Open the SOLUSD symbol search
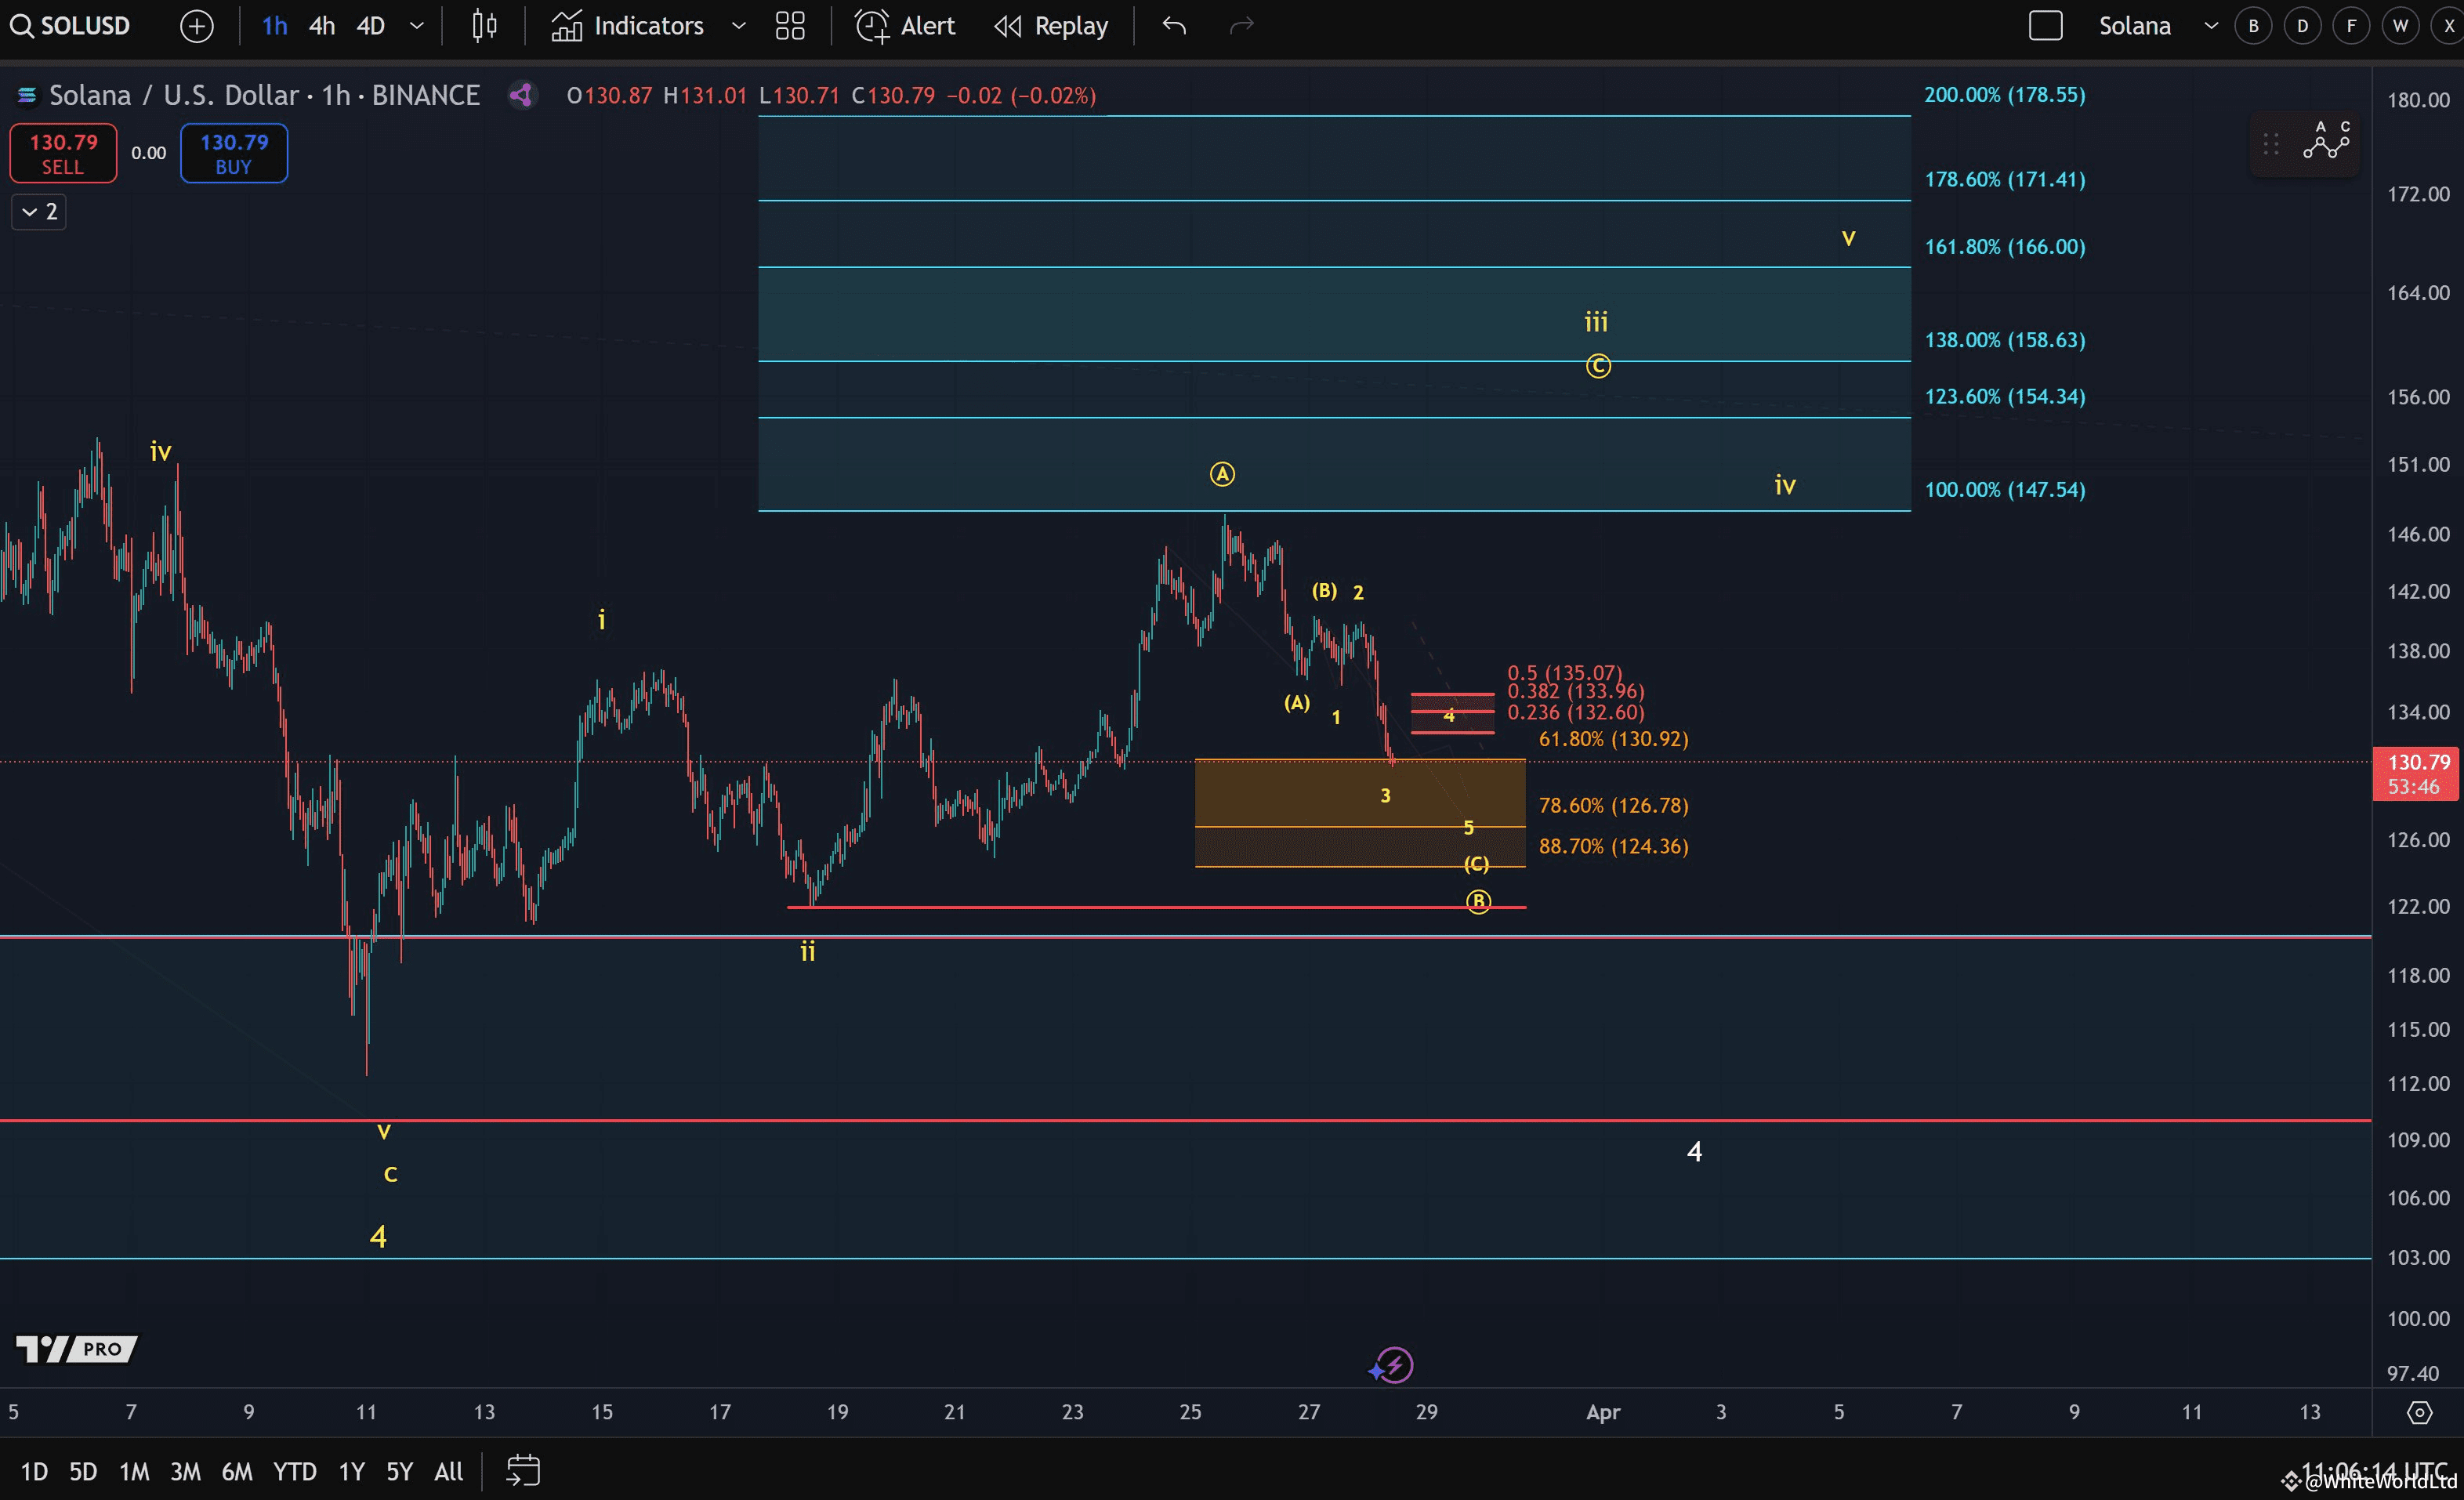Screen dimensions: 2464x1500 [x=70, y=26]
